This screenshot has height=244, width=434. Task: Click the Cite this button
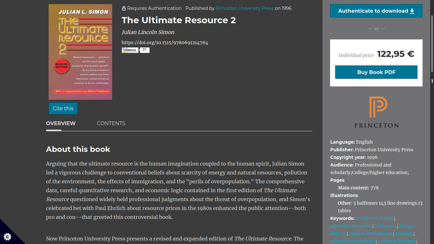point(63,108)
